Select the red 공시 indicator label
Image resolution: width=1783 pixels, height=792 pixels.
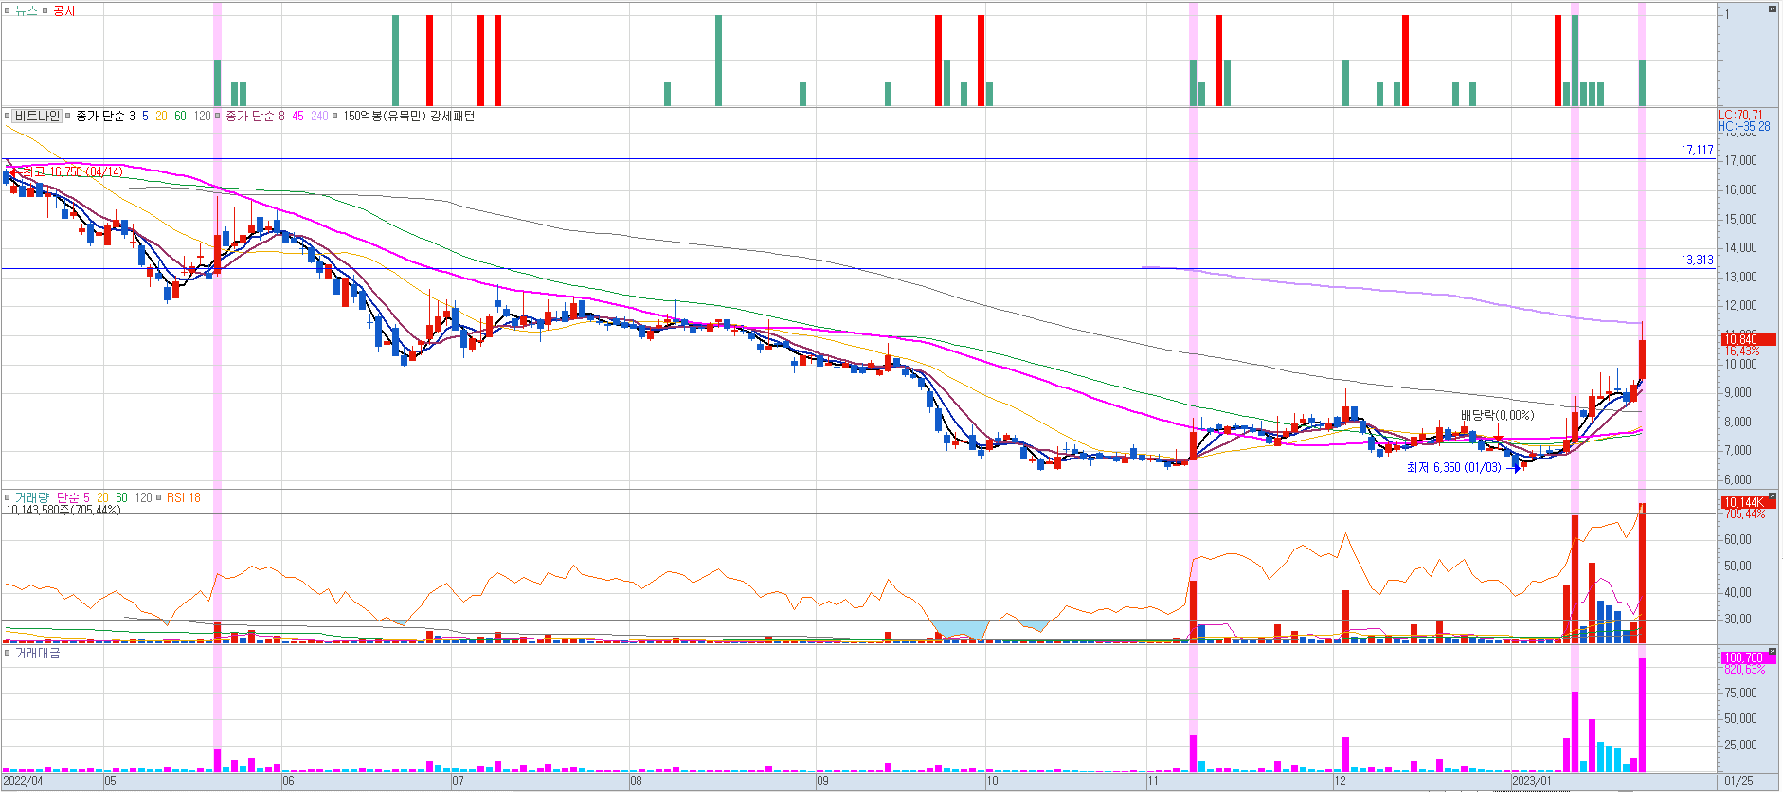(x=63, y=10)
